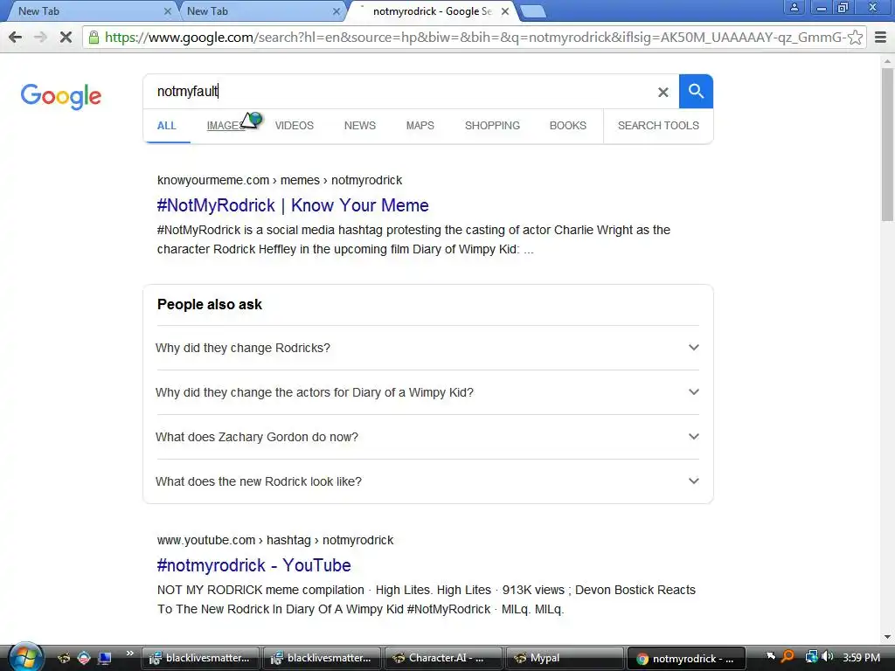Expand 'What does the new Rodrick look like?'
Viewport: 895px width, 671px height.
[427, 481]
